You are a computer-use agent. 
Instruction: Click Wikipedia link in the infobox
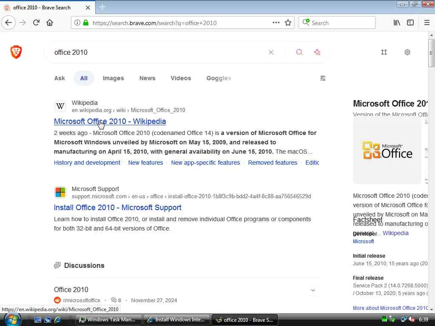(395, 233)
